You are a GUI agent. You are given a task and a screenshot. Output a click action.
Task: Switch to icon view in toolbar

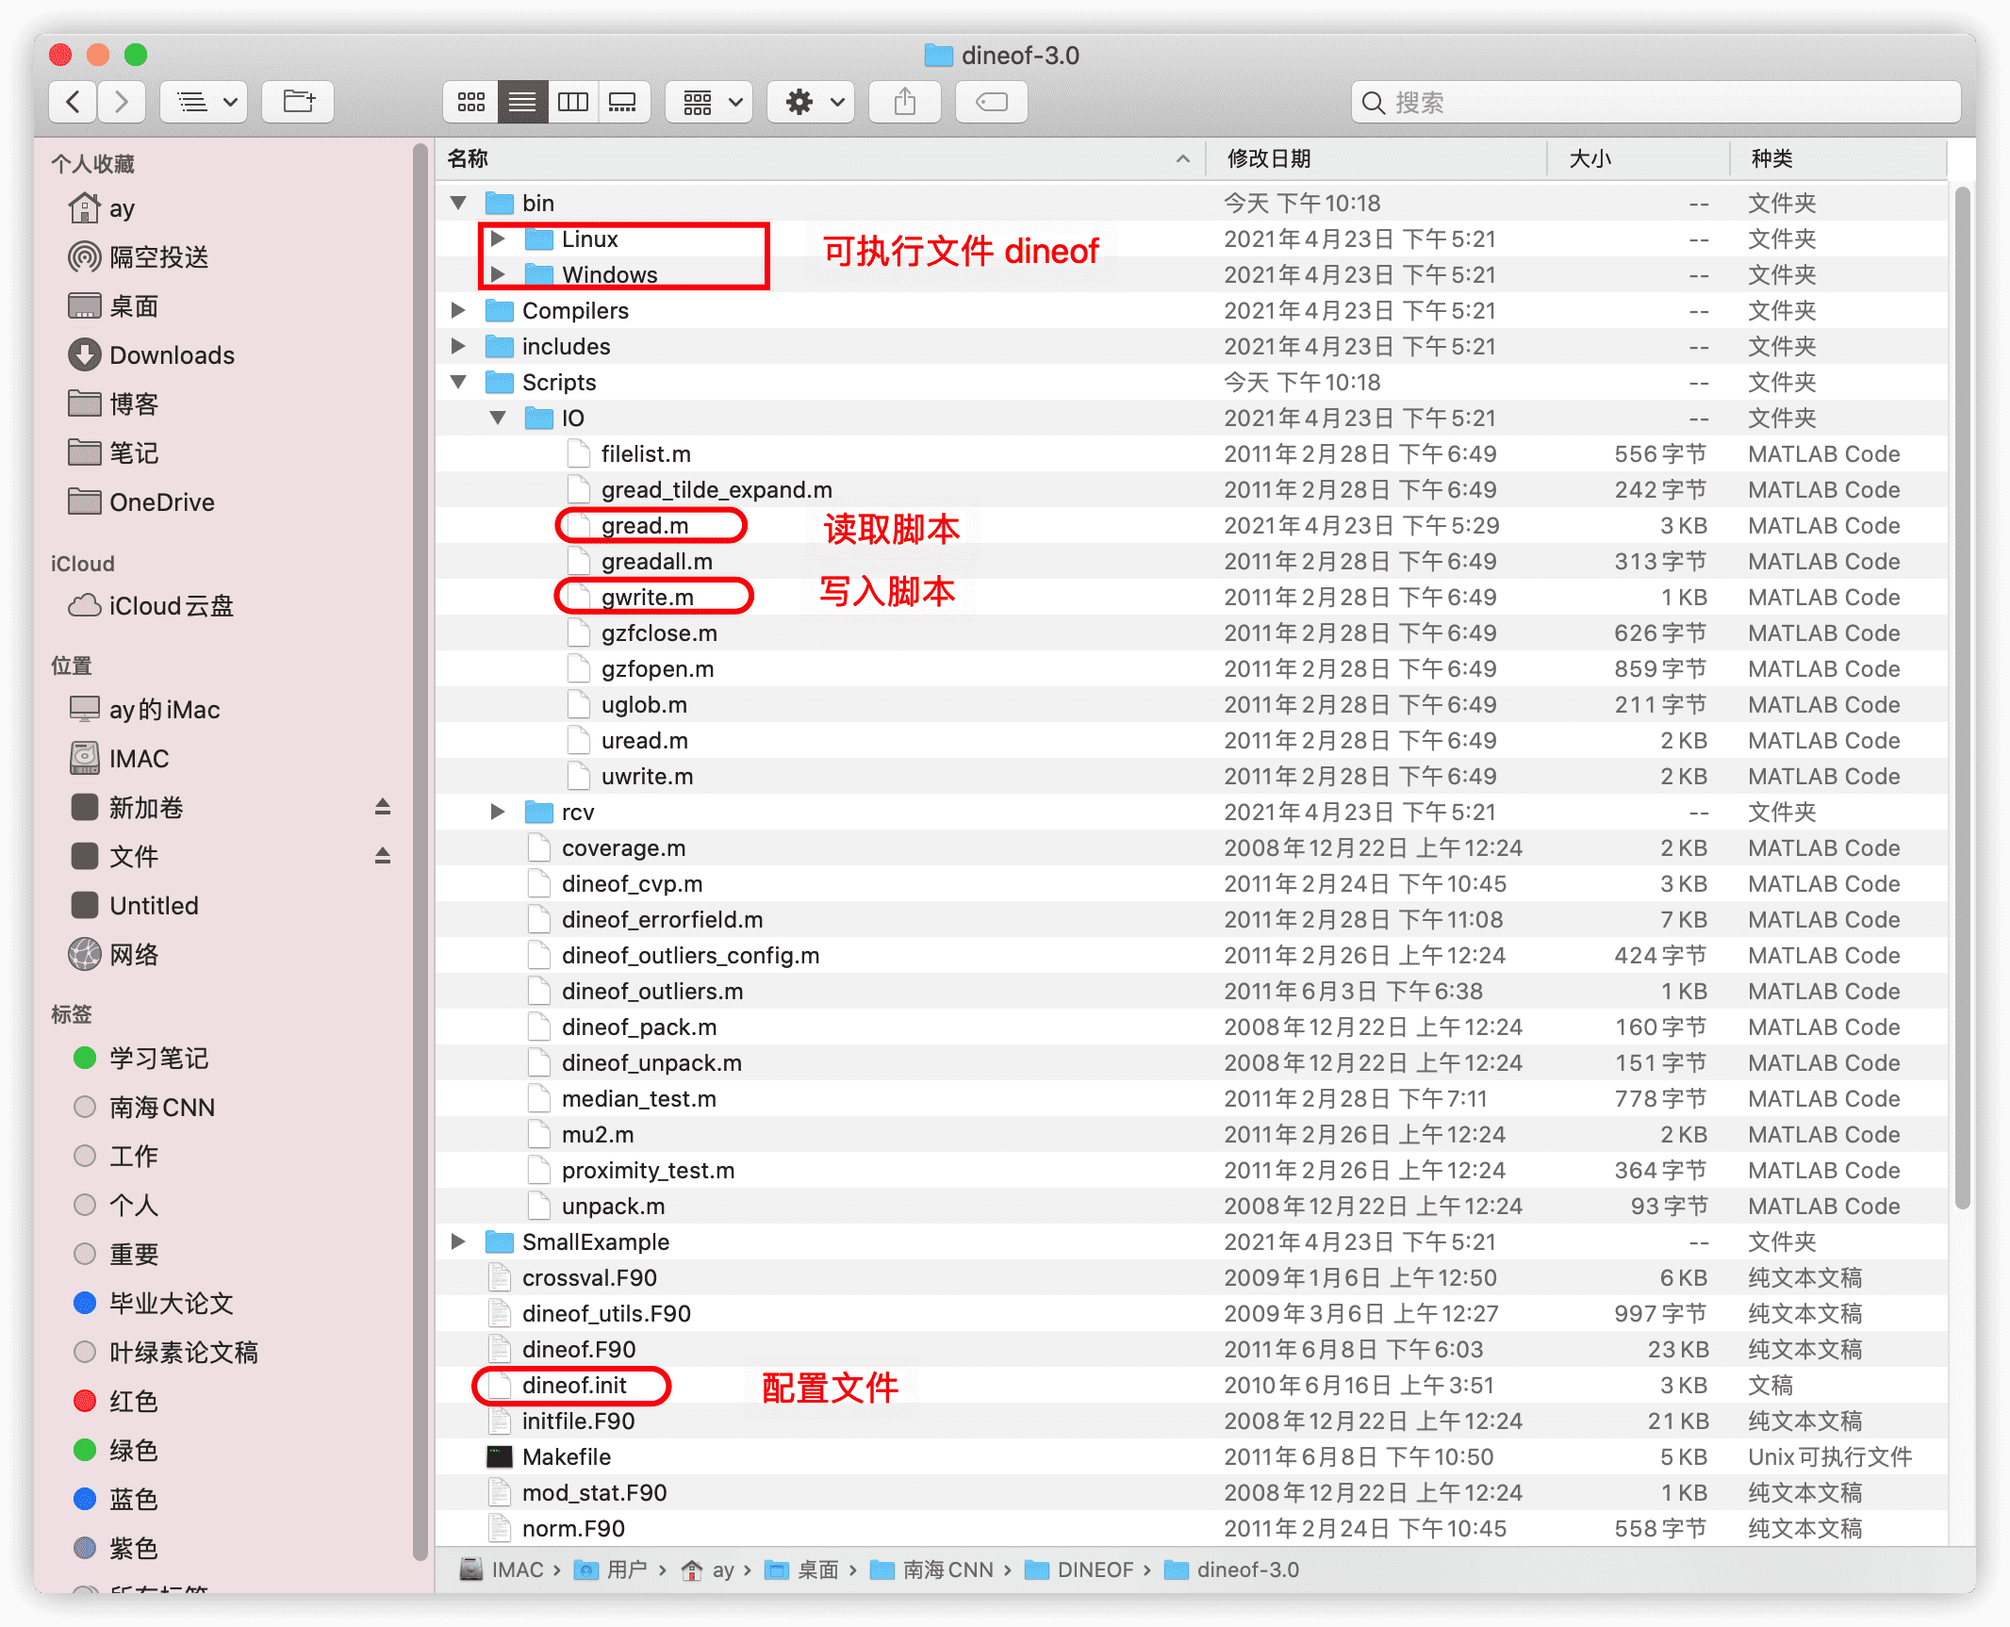[470, 102]
